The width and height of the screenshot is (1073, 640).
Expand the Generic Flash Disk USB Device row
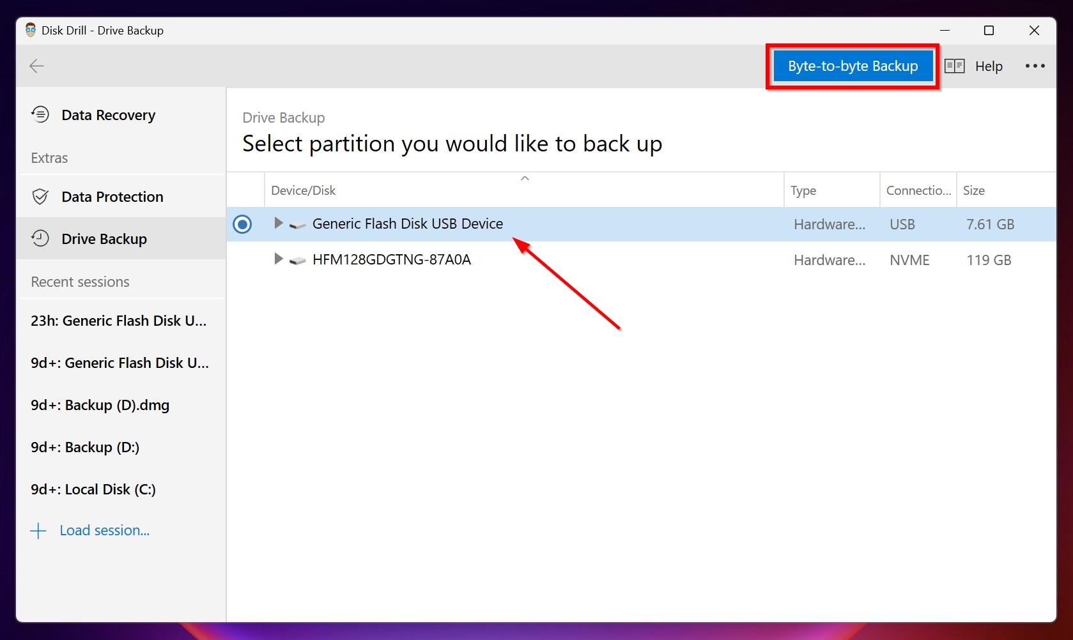click(278, 223)
